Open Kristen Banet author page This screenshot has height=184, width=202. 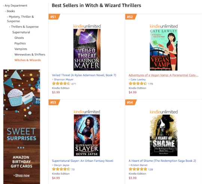coord(139,165)
